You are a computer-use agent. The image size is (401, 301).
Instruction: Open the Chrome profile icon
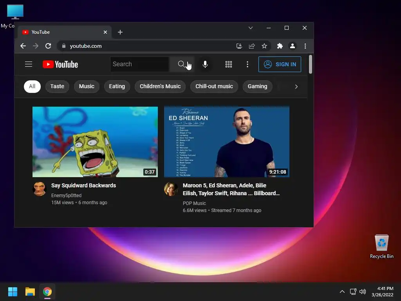coord(292,46)
